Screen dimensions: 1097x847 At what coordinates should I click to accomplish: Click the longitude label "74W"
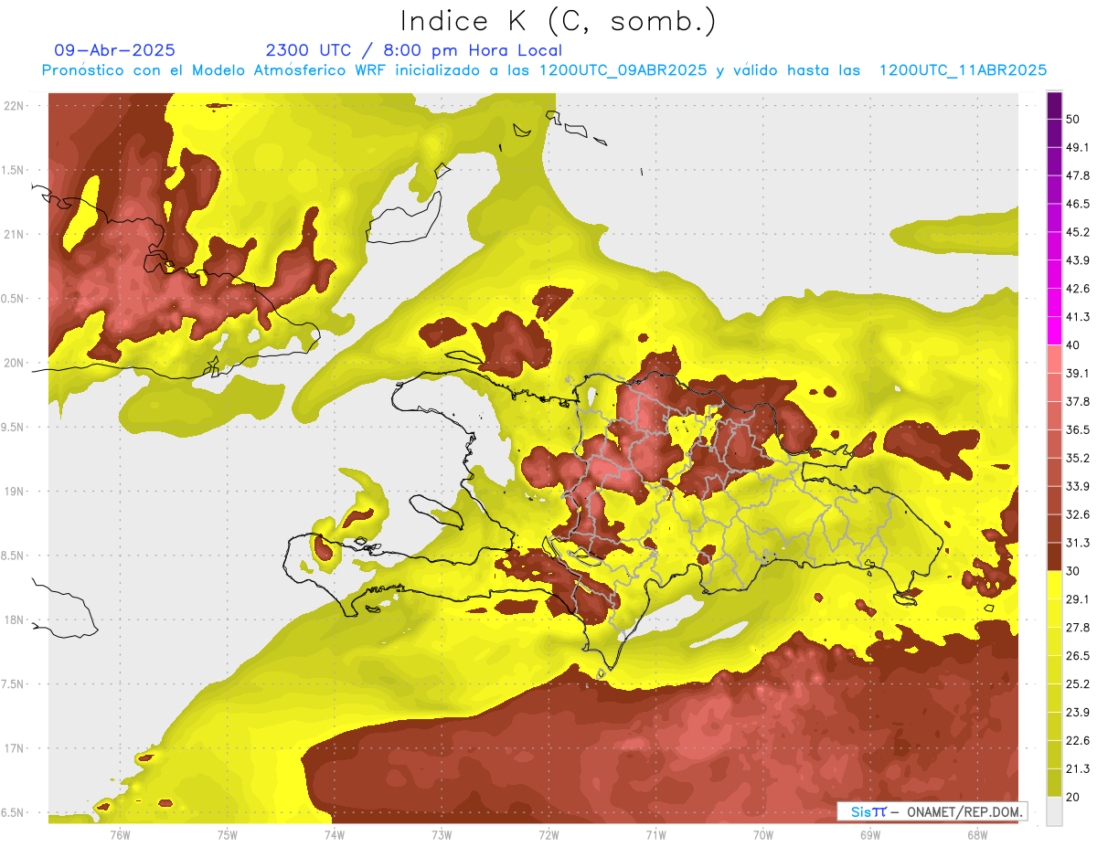pos(334,835)
